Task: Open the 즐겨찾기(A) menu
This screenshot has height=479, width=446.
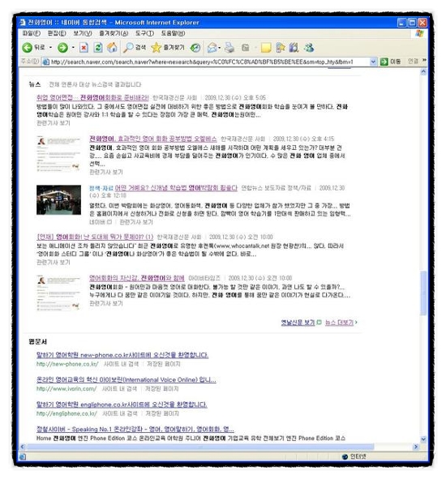Action: coord(114,33)
